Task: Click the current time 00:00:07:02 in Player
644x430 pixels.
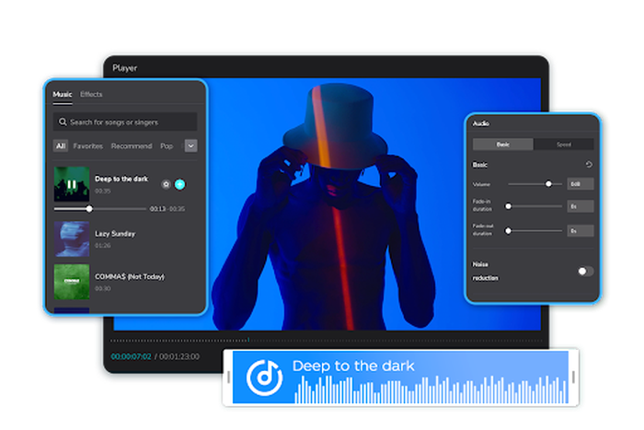Action: click(x=131, y=356)
